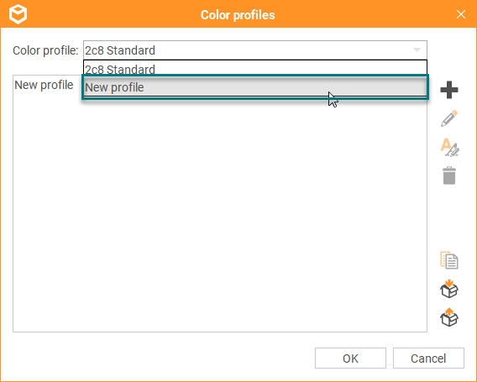This screenshot has width=477, height=382.
Task: Click the 2c8 cube logo in title bar
Action: coord(18,14)
